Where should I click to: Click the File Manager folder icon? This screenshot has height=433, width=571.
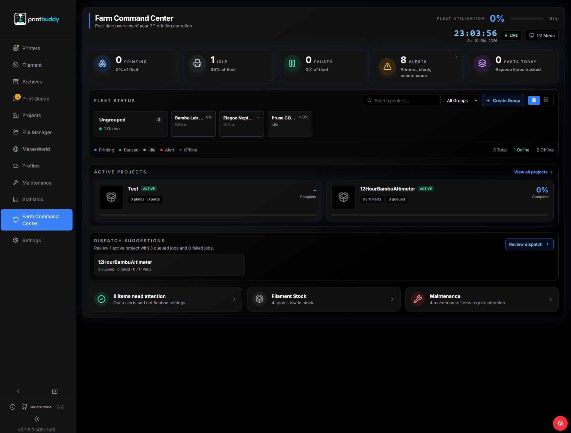16,132
